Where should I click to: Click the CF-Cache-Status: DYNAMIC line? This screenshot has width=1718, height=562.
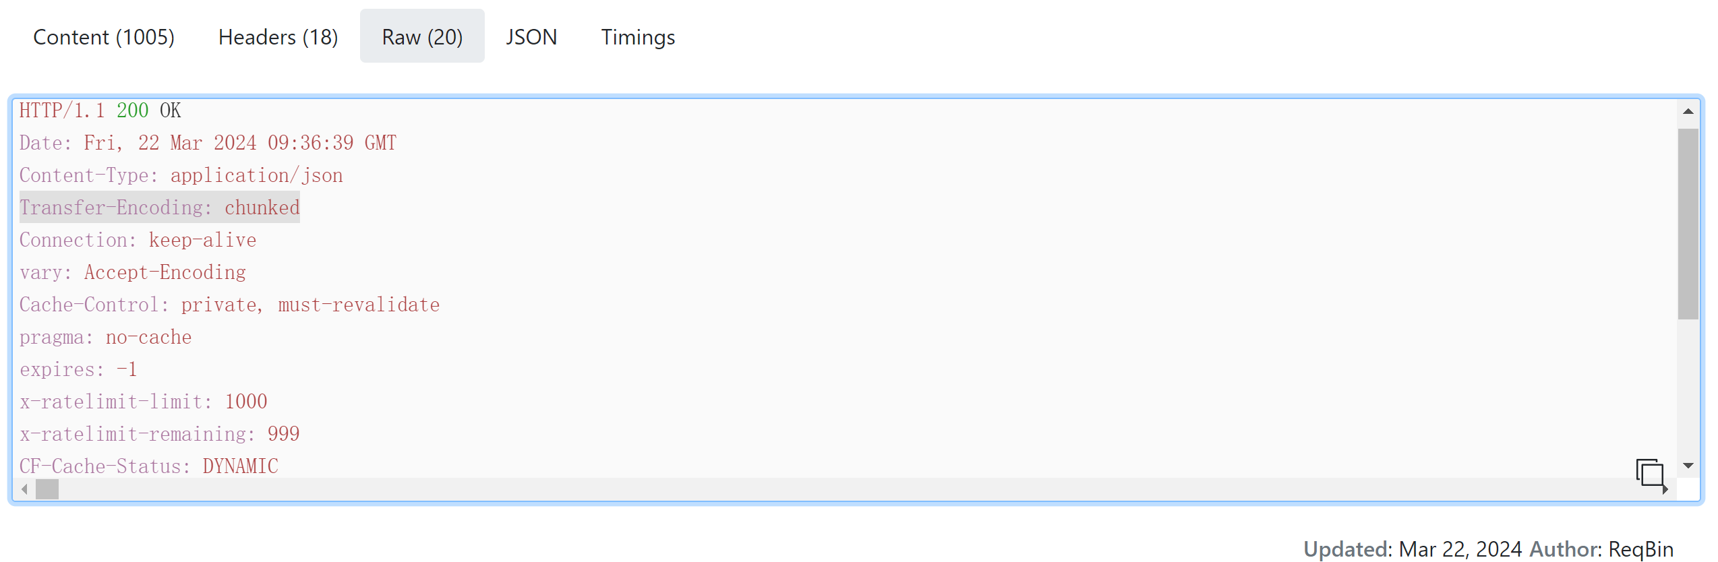[x=148, y=466]
